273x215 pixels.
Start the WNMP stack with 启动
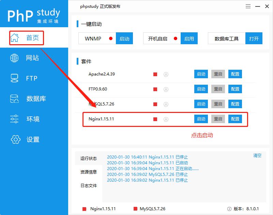[124, 38]
